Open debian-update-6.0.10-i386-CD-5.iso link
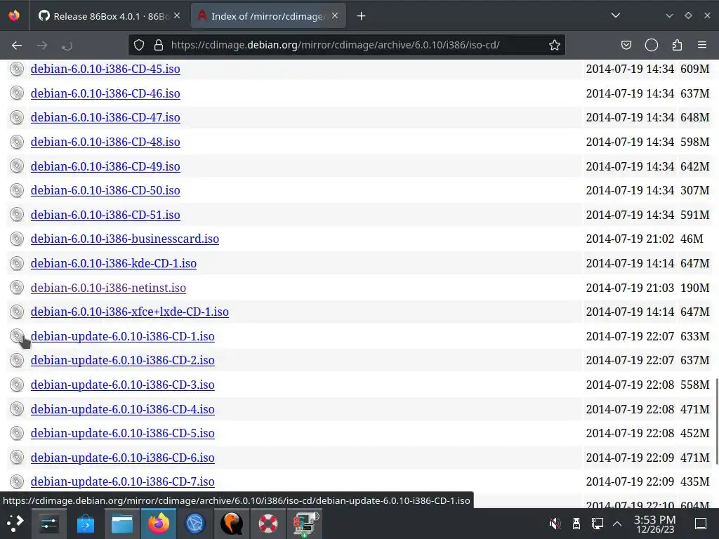The width and height of the screenshot is (719, 539). click(x=122, y=434)
